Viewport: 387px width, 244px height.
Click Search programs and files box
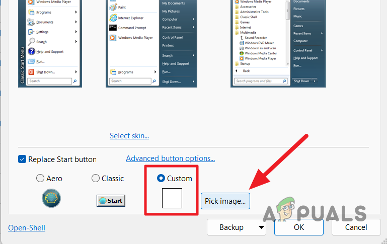pyautogui.click(x=261, y=81)
